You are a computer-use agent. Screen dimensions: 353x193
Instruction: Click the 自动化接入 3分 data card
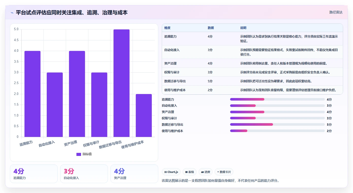84,174
